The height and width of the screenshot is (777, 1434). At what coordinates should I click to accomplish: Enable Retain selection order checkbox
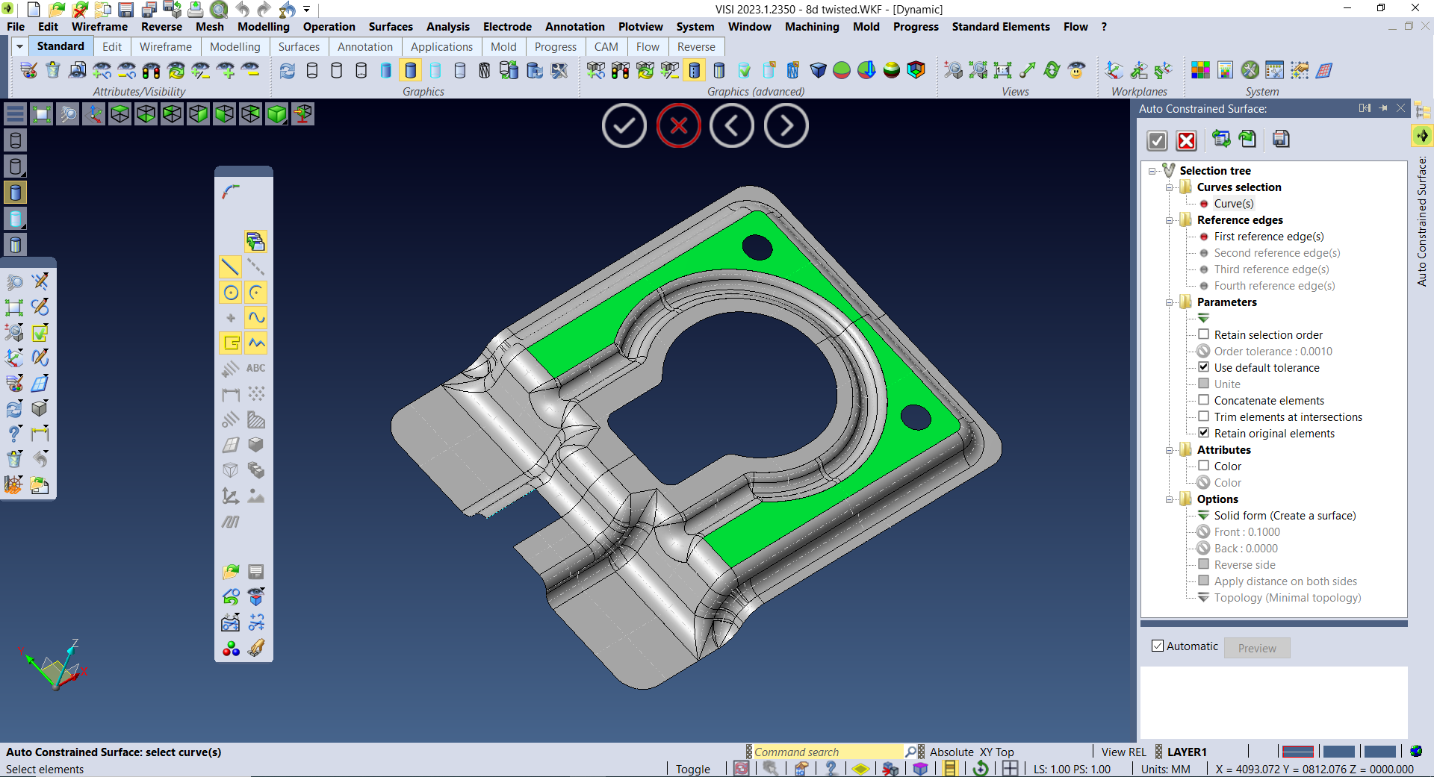1204,334
